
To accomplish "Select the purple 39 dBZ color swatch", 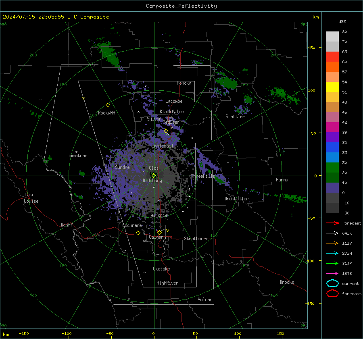I will (332, 137).
